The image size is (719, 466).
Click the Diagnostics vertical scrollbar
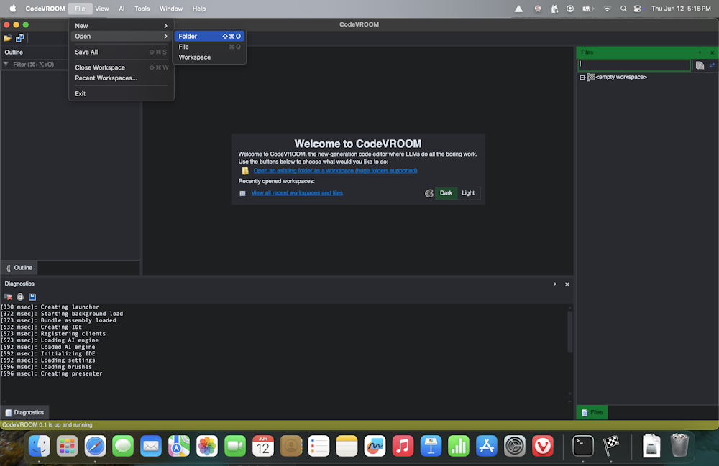click(x=570, y=332)
